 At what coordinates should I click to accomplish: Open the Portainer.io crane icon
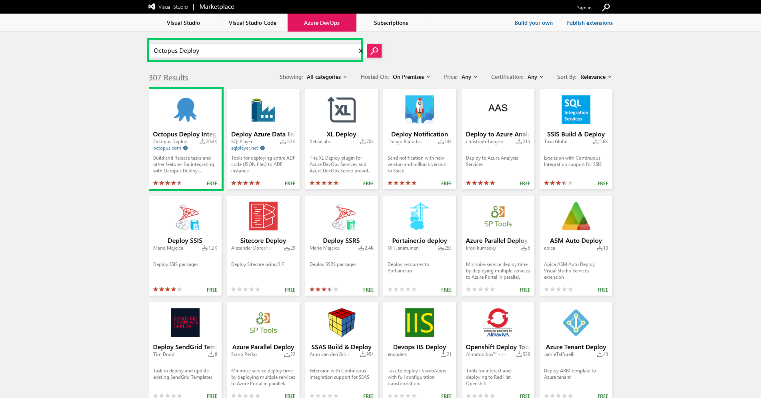coord(419,216)
